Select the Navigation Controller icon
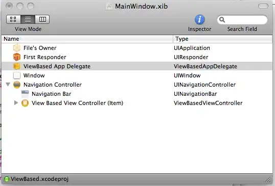 pos(17,85)
